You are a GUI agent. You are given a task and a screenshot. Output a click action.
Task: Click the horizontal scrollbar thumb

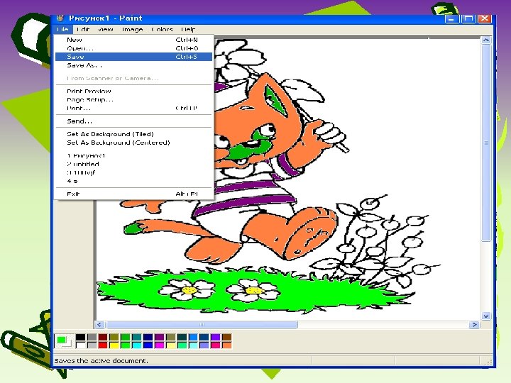coord(202,324)
